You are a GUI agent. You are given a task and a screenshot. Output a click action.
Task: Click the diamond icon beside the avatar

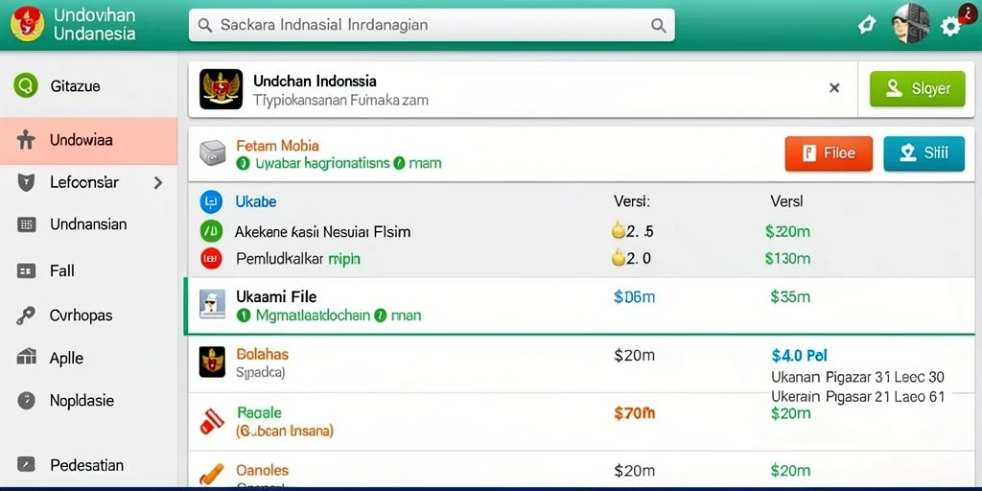pos(867,25)
